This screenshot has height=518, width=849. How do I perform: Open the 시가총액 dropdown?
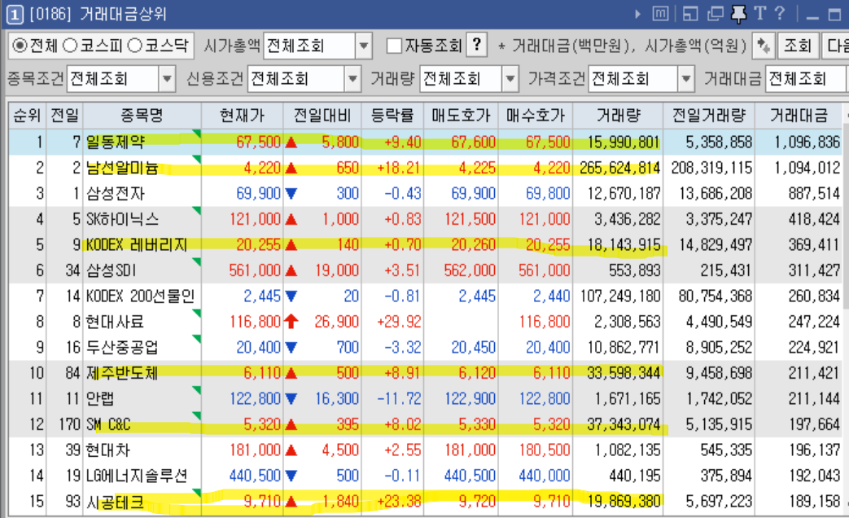pyautogui.click(x=363, y=46)
